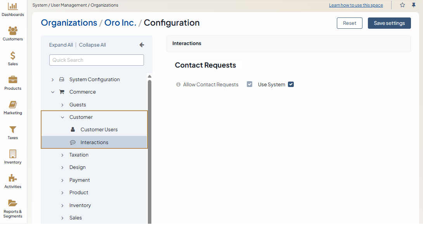Select the Interactions tree item

pos(94,143)
